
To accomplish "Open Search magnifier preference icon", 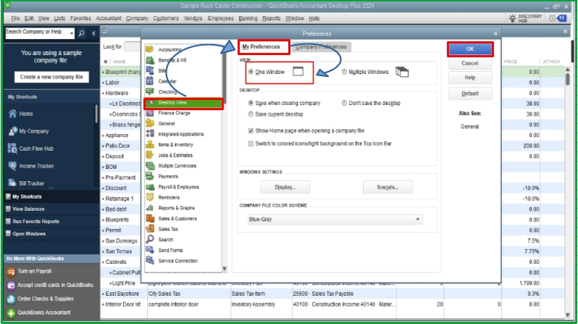I will coord(150,239).
